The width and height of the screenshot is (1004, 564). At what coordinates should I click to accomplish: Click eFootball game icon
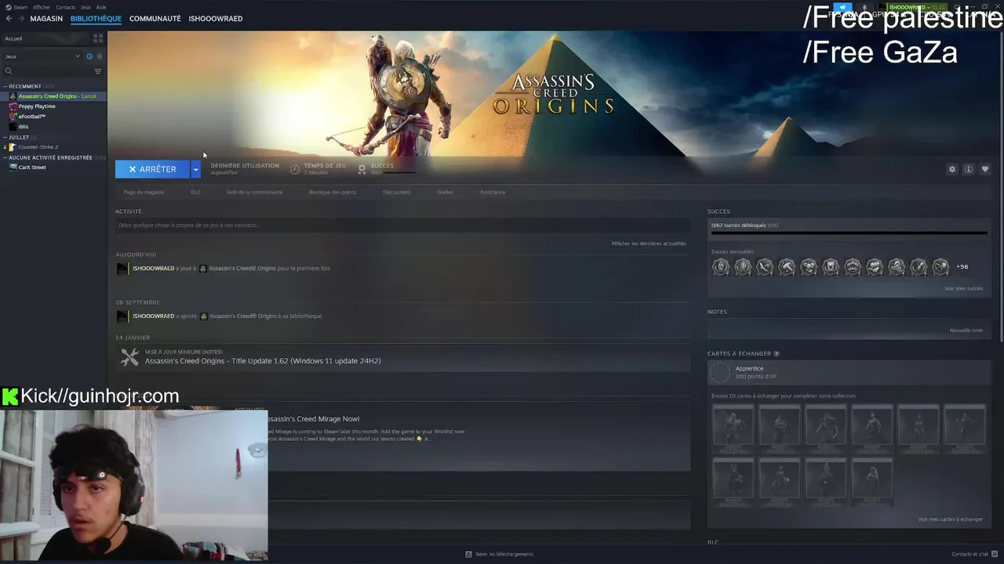coord(13,117)
